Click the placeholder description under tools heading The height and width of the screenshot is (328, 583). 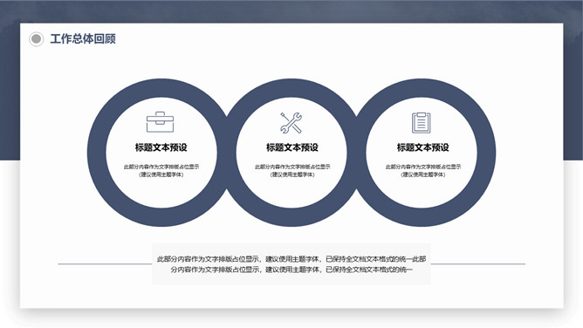[292, 170]
